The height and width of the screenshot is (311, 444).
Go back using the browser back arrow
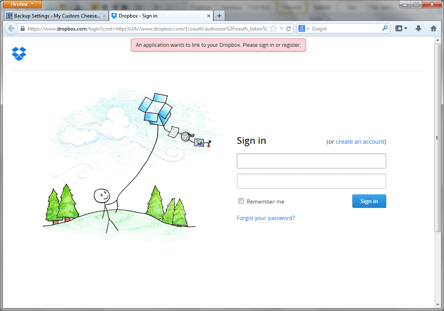[11, 28]
